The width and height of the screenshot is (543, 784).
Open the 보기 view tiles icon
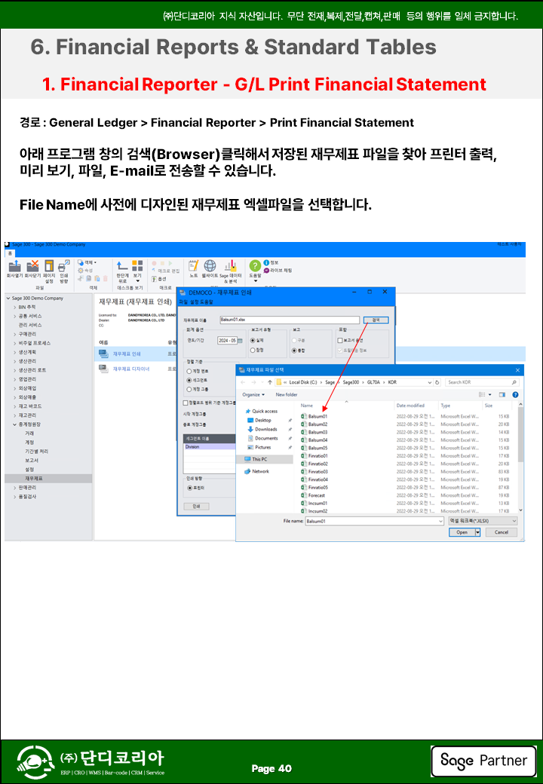pos(137,265)
